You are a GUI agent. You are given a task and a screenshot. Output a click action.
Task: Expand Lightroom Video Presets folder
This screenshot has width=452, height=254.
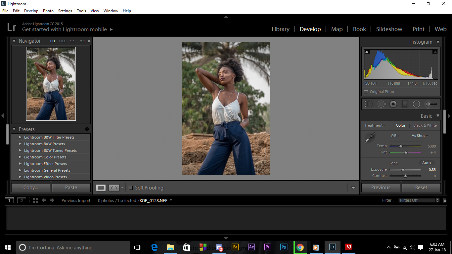click(x=20, y=177)
